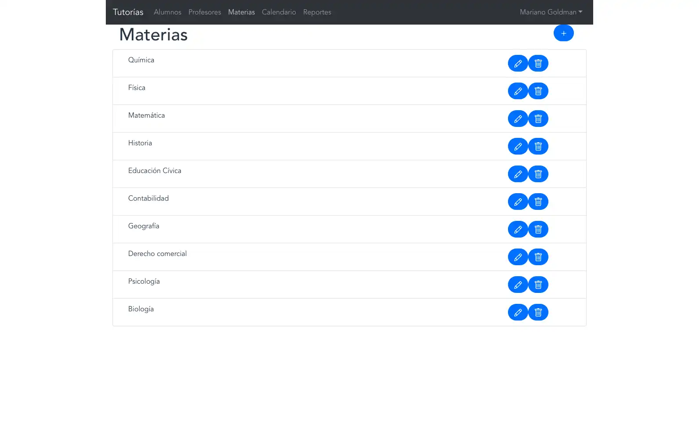This screenshot has width=699, height=429.
Task: Add a new materia with plus button
Action: [563, 33]
